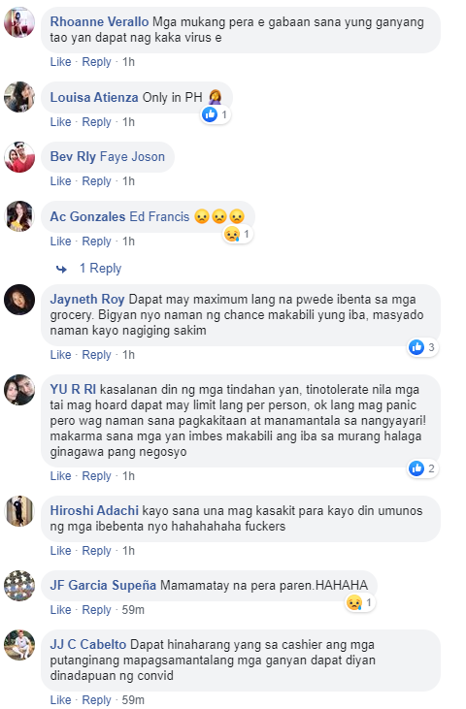Reply to JJ C Cabelto's comment
466x709 pixels.
click(x=96, y=699)
